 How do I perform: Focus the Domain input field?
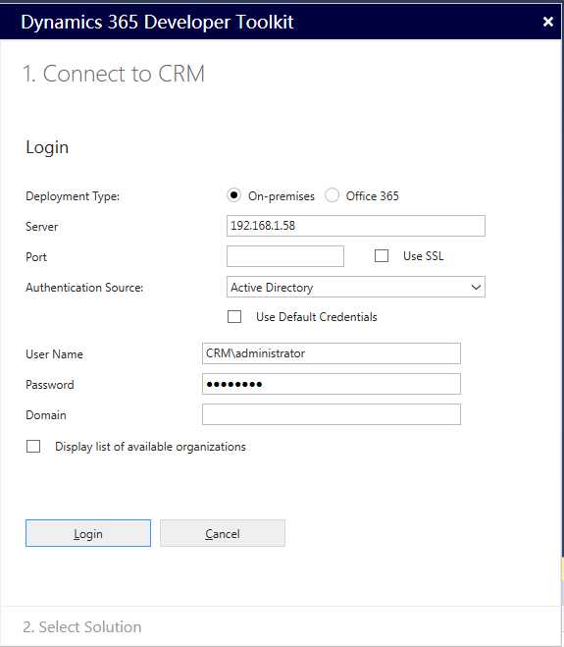(x=332, y=414)
